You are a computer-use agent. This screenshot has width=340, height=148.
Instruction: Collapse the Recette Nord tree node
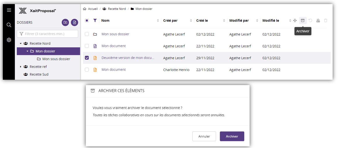point(21,44)
